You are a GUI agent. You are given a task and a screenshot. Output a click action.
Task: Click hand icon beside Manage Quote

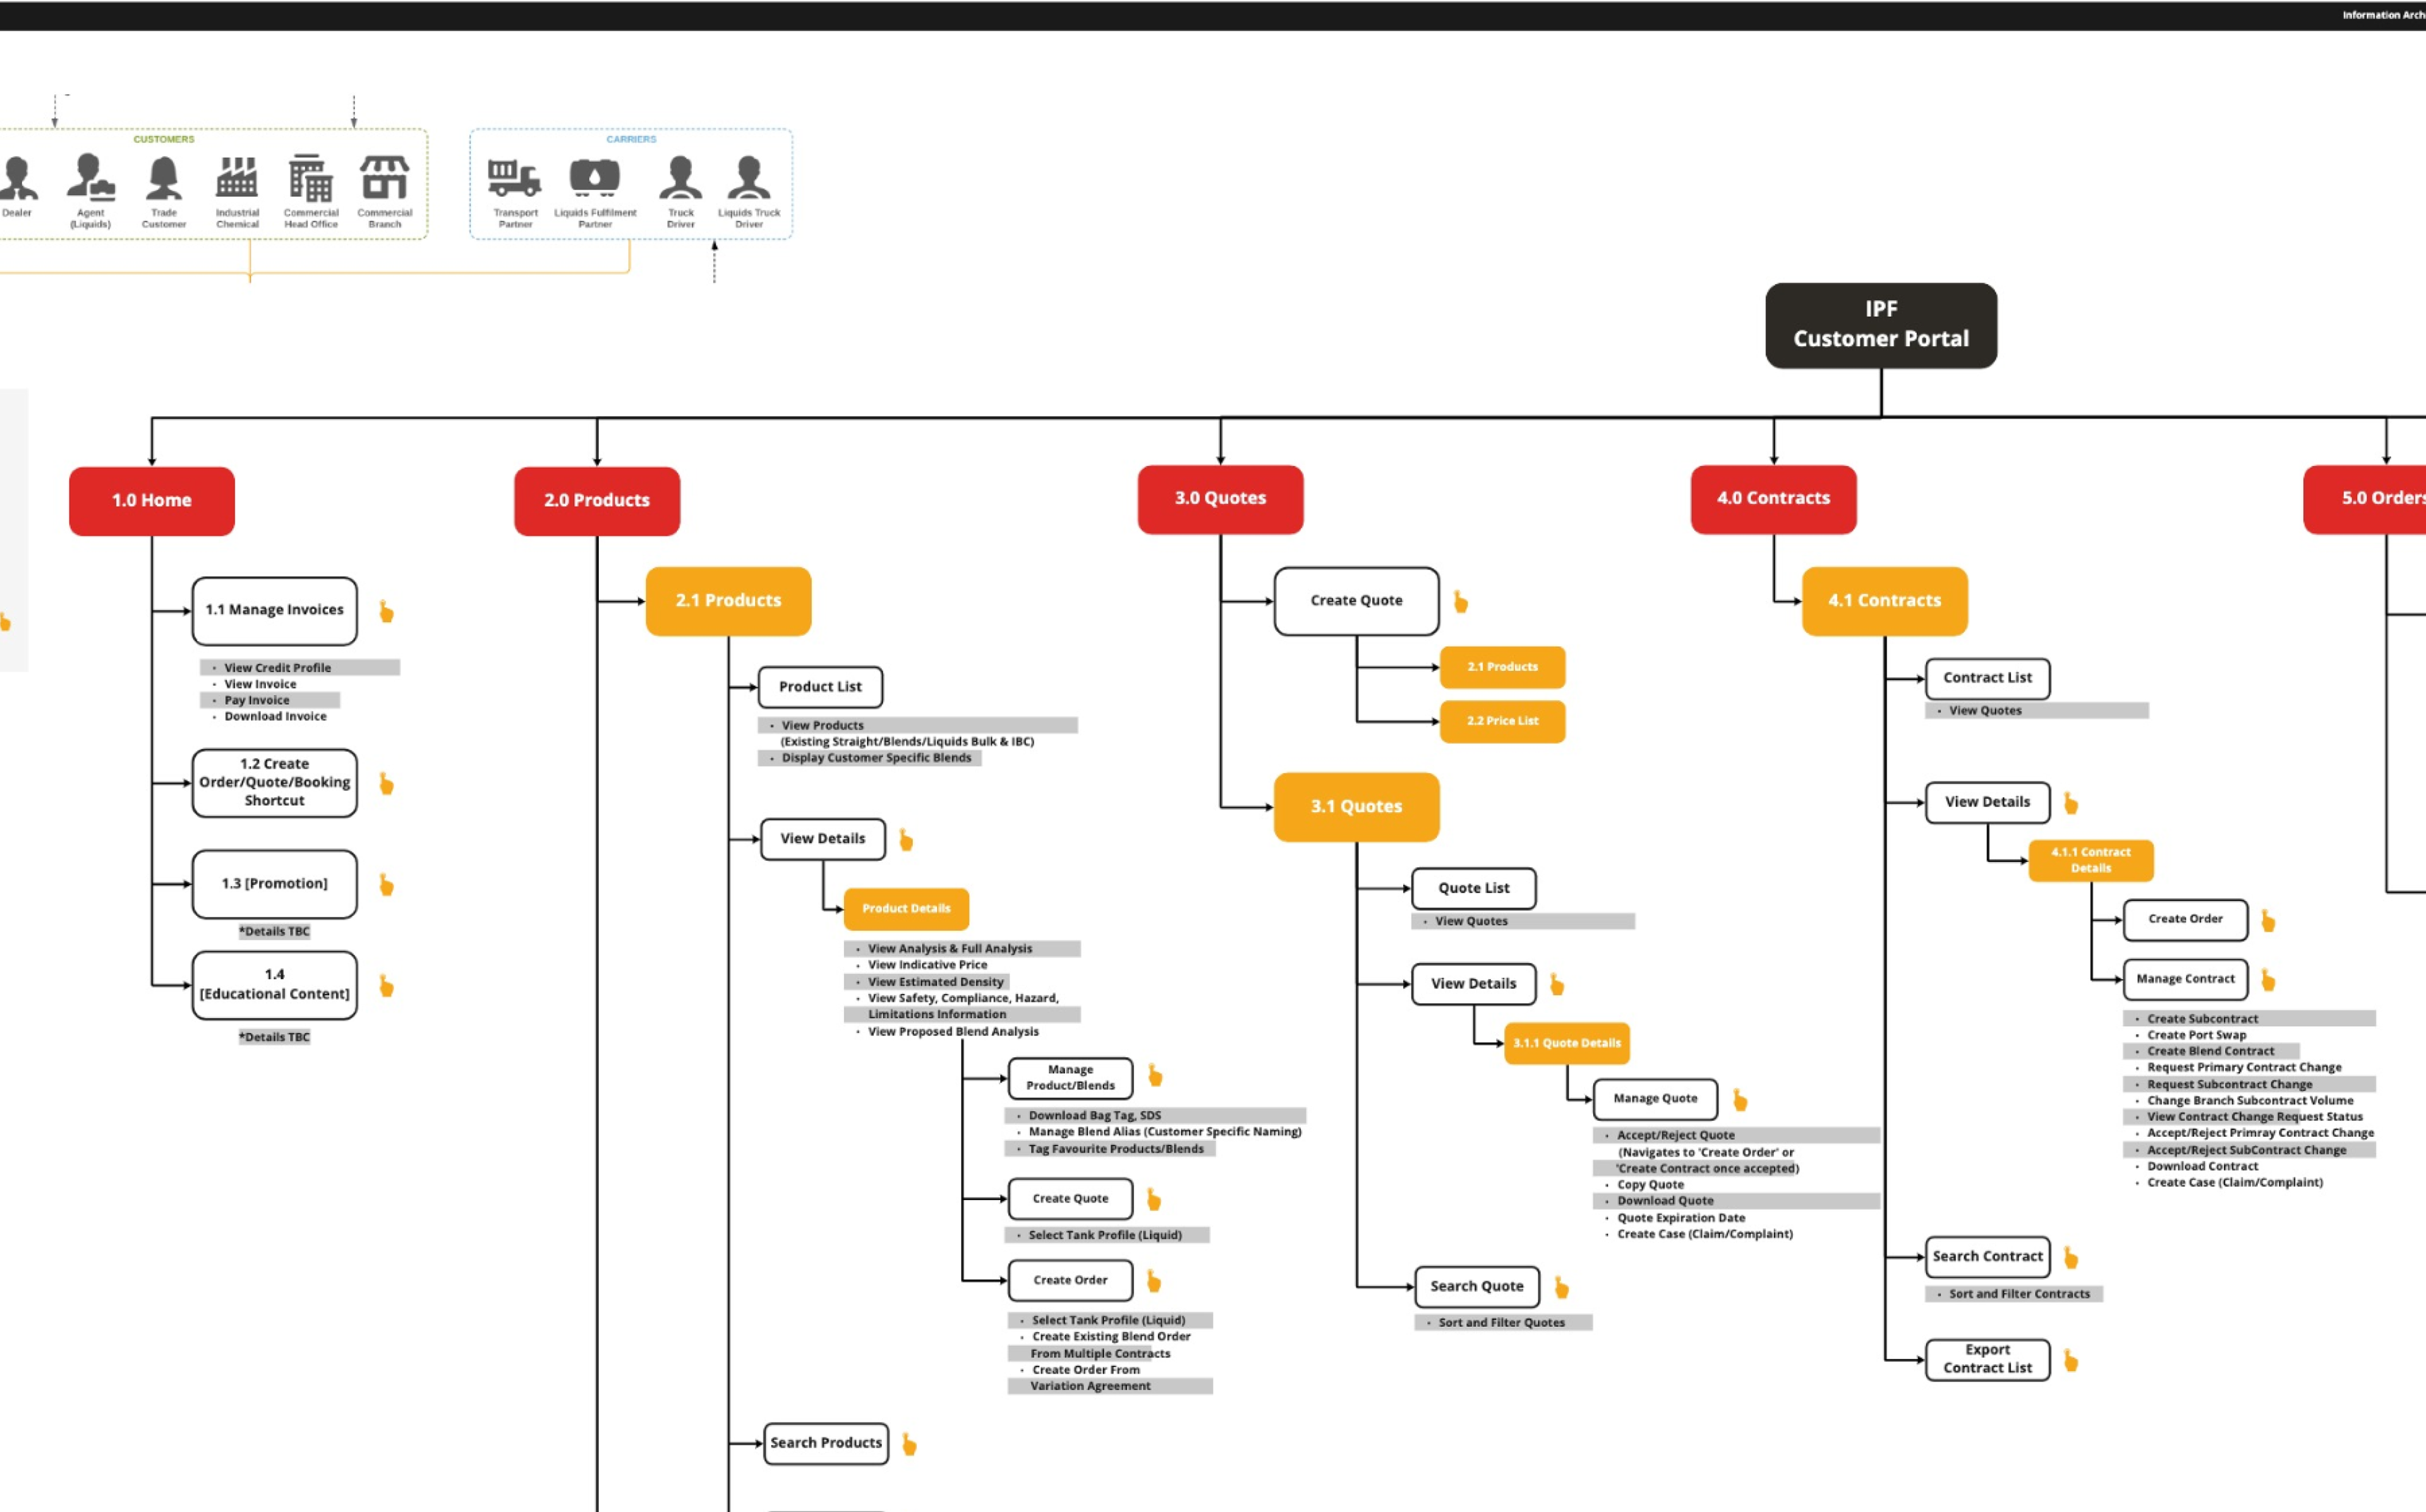(1740, 1100)
